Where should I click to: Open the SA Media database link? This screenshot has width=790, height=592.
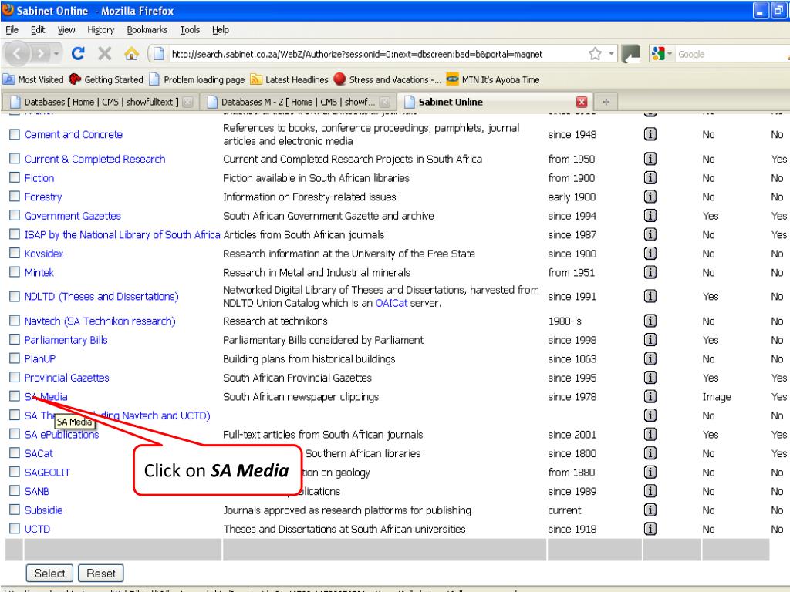pyautogui.click(x=46, y=397)
